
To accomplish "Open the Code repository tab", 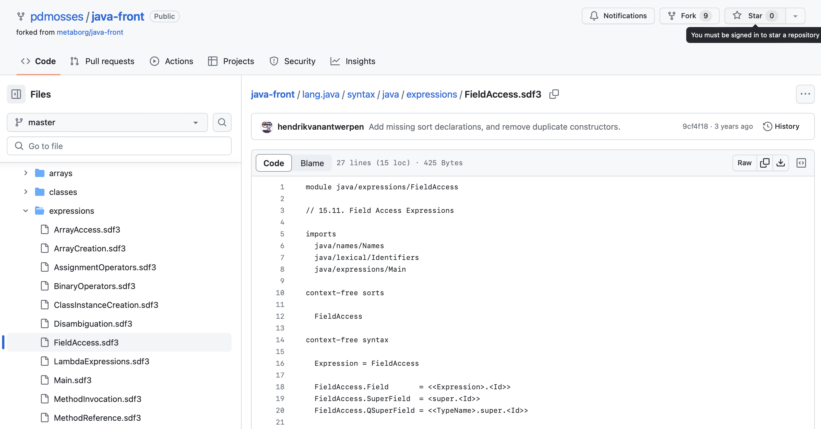I will tap(38, 61).
